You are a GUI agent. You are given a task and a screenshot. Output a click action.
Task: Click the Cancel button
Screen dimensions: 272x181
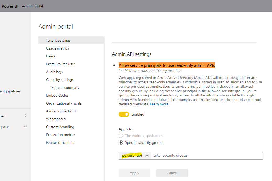click(x=172, y=173)
